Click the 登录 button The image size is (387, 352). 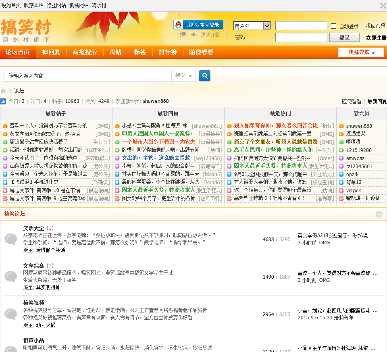pyautogui.click(x=344, y=37)
